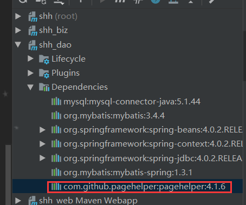246x205 pixels.
Task: Click the mysql-connector-java library icon
Action: 56,102
